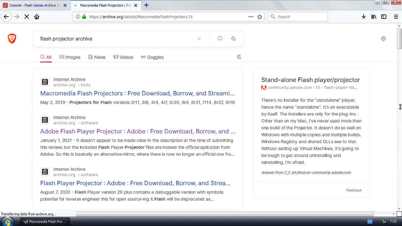402x226 pixels.
Task: Go to the browser home page
Action: point(37,17)
